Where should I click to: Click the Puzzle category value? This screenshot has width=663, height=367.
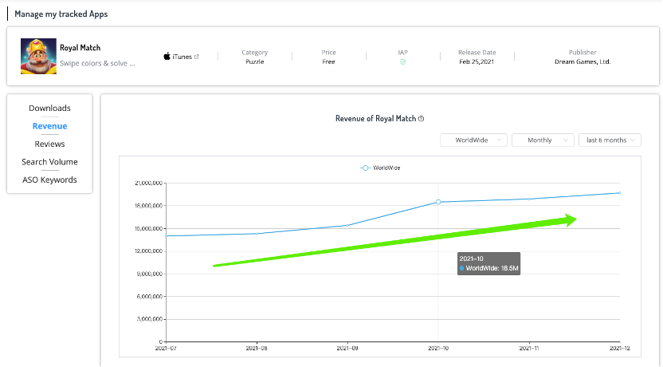click(255, 61)
